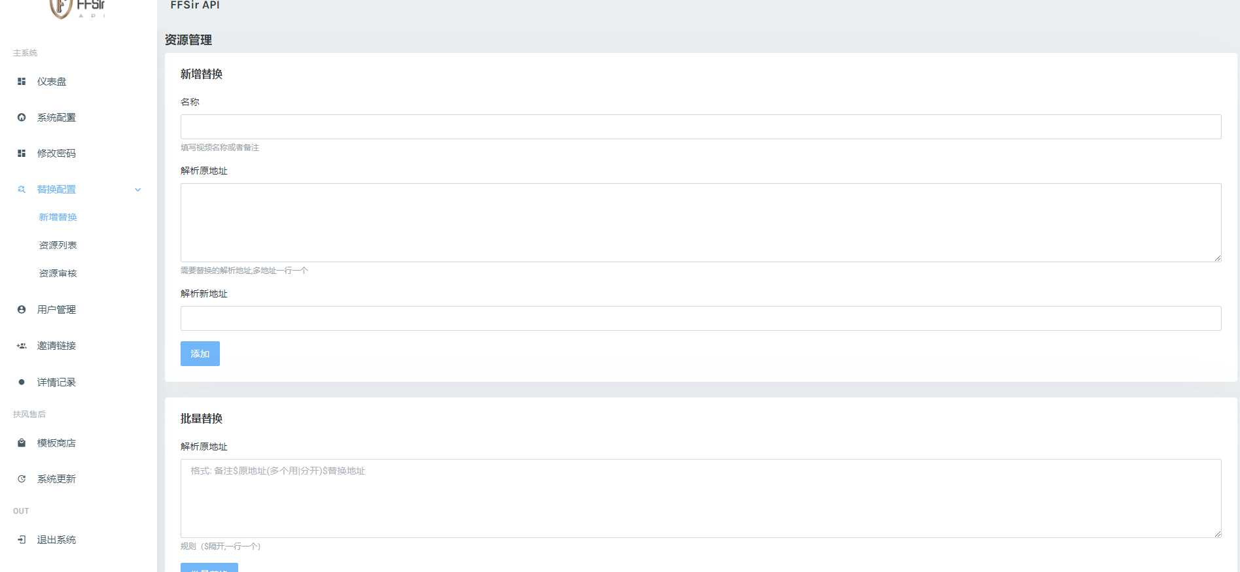Click the 解析新地址 input field
Screen dimensions: 1240x572
tap(700, 318)
